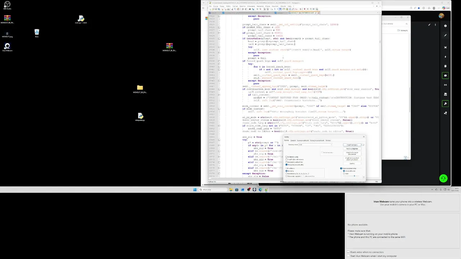461x259 pixels.
Task: Select the 'Rozszerzony' search mode radio
Action: pyautogui.click(x=286, y=174)
